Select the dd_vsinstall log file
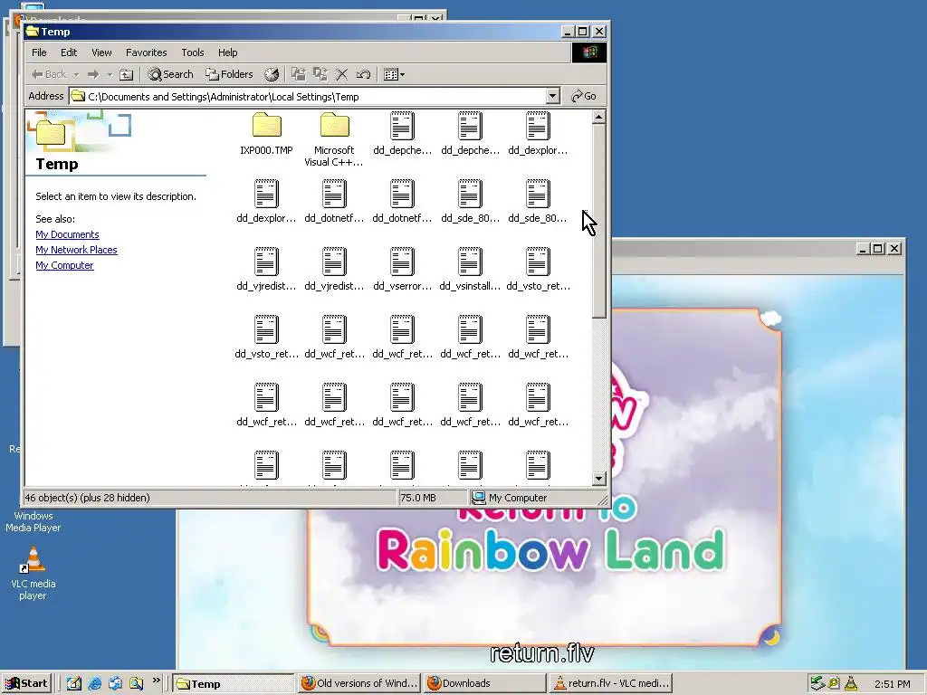The width and height of the screenshot is (927, 695). tap(470, 270)
